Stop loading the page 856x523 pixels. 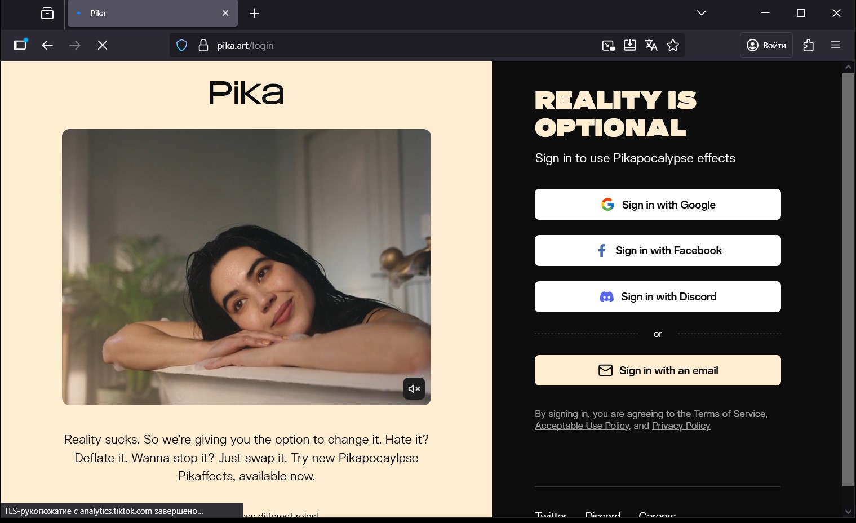(x=102, y=46)
